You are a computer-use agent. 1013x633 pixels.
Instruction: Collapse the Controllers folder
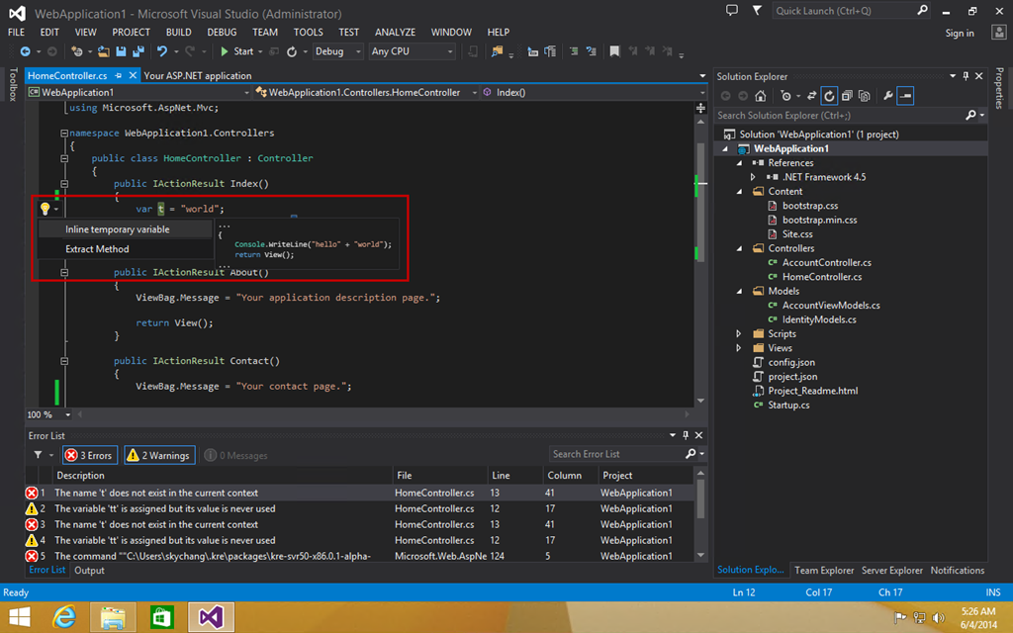point(740,248)
